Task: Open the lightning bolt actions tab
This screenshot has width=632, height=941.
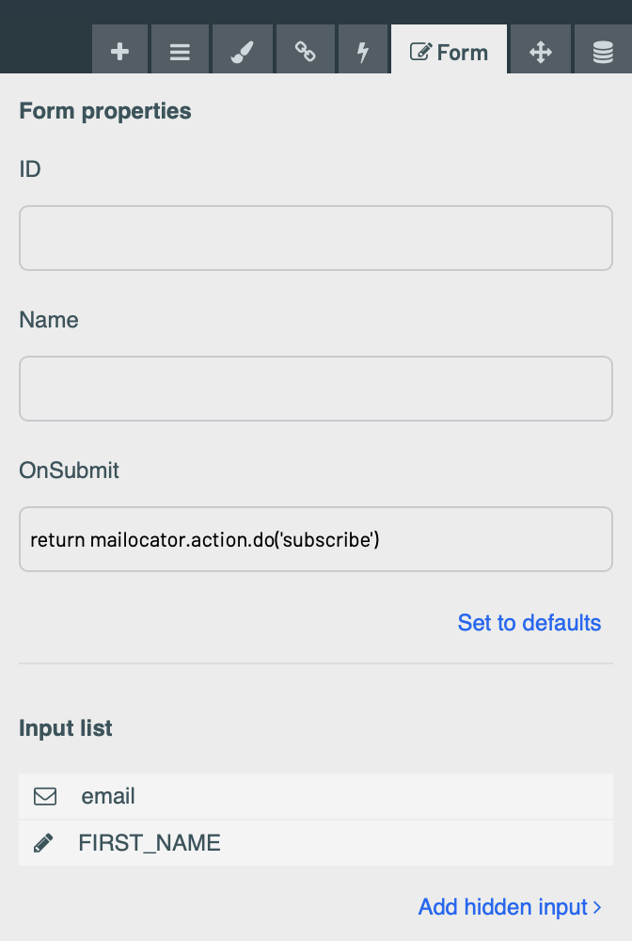Action: (363, 51)
